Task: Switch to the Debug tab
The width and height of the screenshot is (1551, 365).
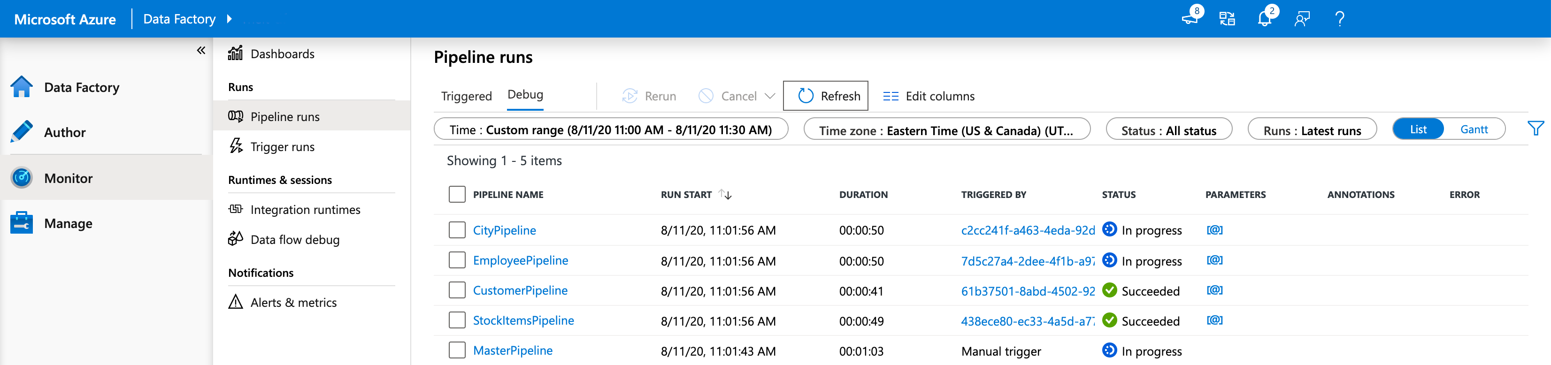Action: [x=525, y=94]
